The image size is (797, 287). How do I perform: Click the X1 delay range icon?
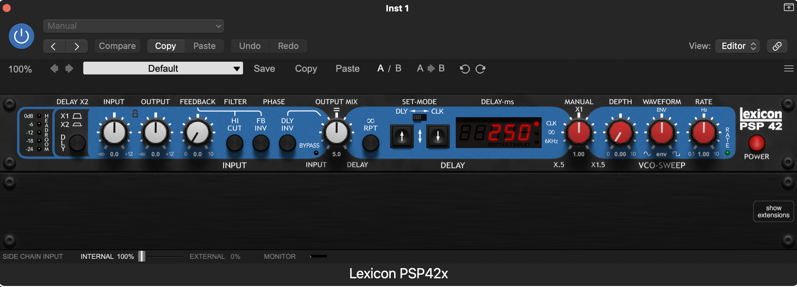pos(77,116)
